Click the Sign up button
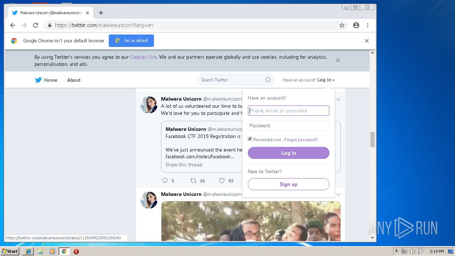 289,184
